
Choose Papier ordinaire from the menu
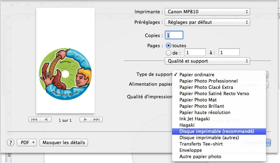point(219,75)
